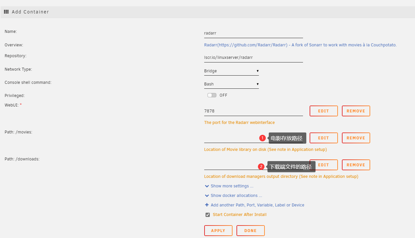The image size is (415, 238).
Task: Click chevron icon beside Show docker allocations
Action: (x=207, y=196)
